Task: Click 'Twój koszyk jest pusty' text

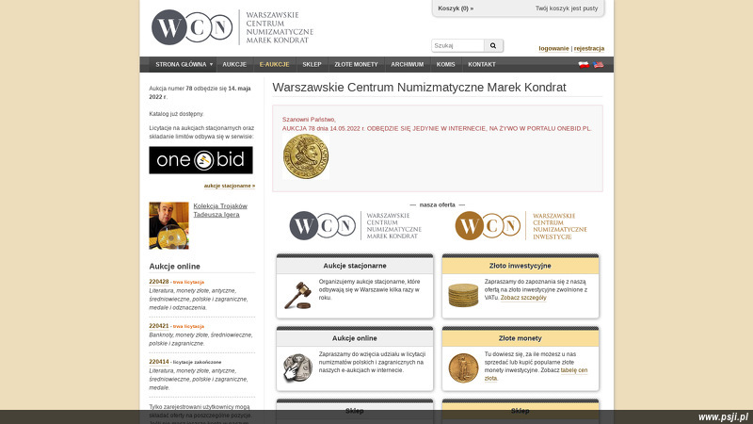Action: click(567, 8)
